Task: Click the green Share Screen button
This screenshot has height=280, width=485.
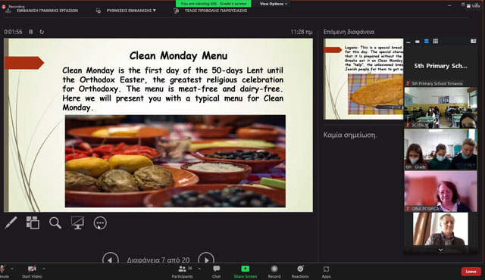Action: pos(246,272)
